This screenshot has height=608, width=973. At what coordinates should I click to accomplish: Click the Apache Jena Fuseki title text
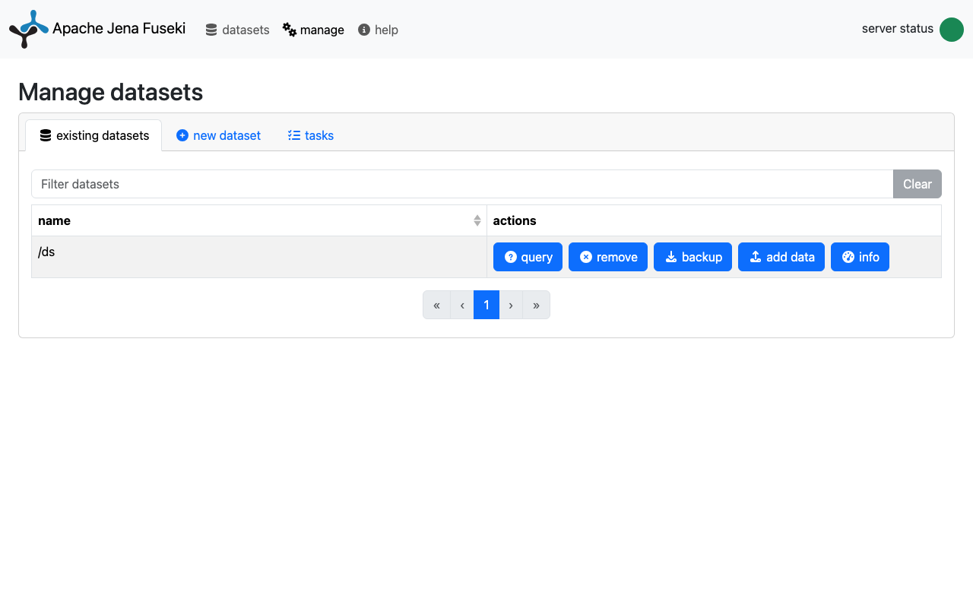click(x=119, y=28)
